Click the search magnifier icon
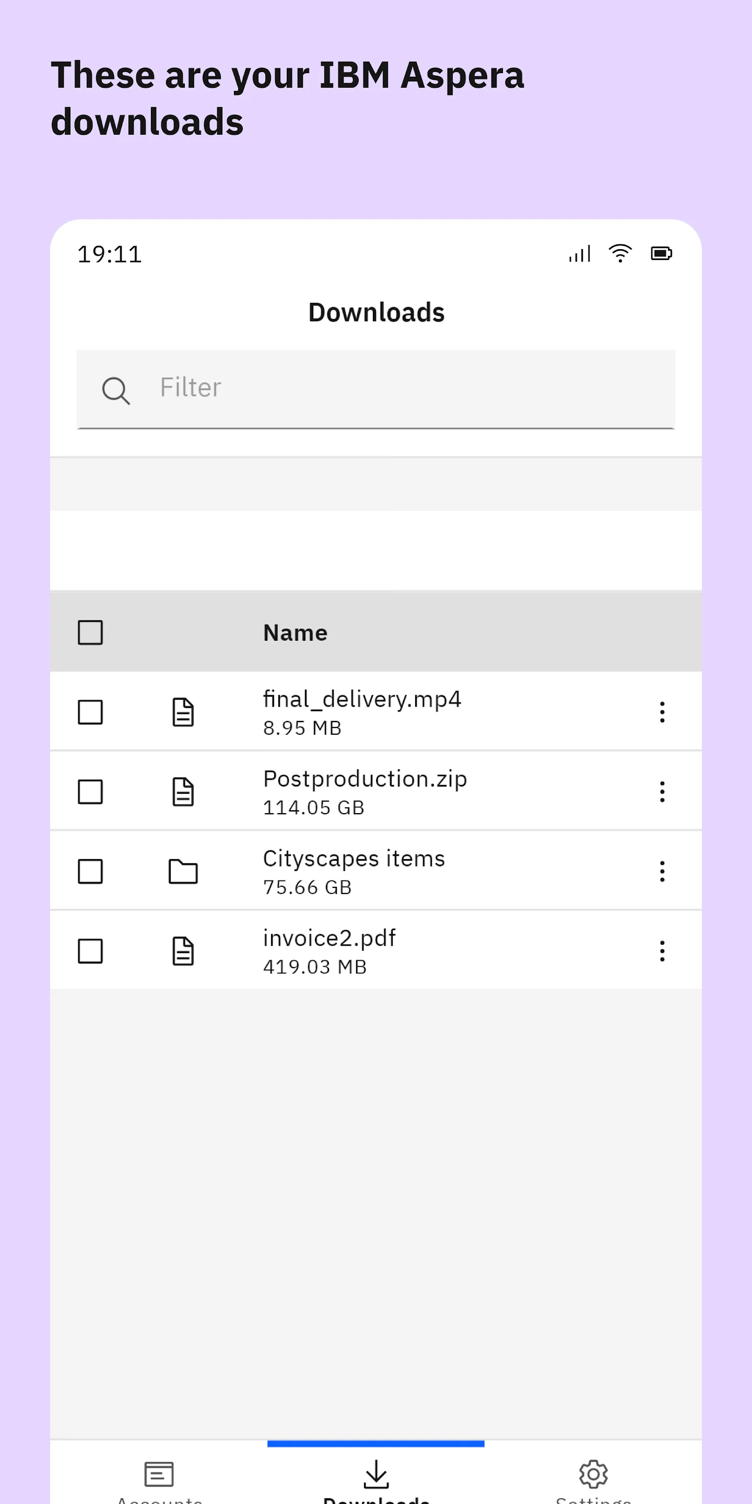The image size is (752, 1504). coord(115,390)
